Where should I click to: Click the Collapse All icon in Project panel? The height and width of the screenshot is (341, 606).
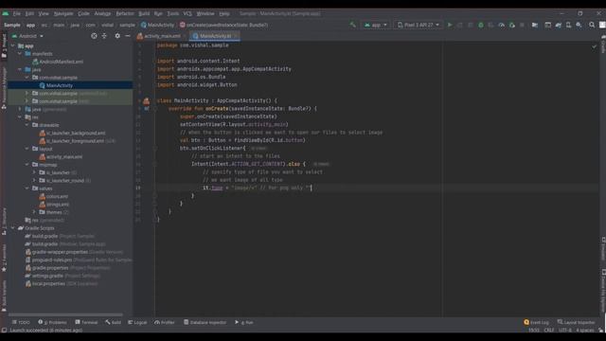104,36
